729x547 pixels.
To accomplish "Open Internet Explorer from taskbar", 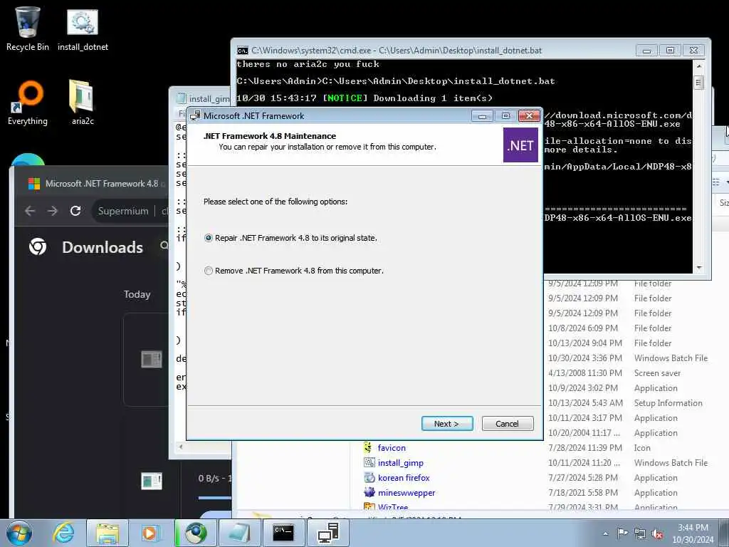I will coord(63,533).
